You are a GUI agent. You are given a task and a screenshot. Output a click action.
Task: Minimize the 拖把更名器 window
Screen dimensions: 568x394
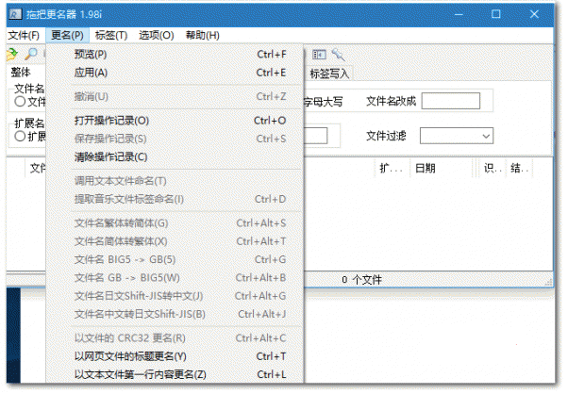(x=459, y=14)
